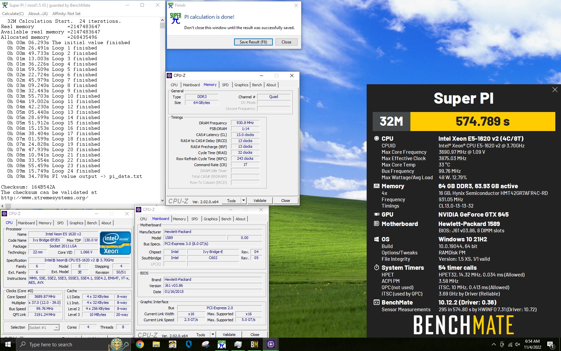Click the Super PI main window title icon
Screen dimensions: 561x351
[x=5, y=5]
